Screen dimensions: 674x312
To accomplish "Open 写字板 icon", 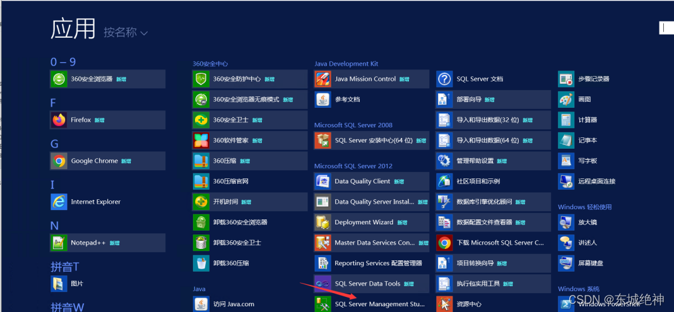I will pos(566,161).
